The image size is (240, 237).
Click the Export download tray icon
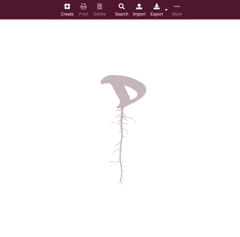tap(157, 6)
